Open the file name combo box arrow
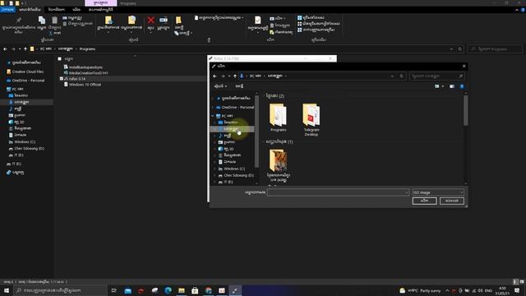Screen dimensions: 526x296 406,192
